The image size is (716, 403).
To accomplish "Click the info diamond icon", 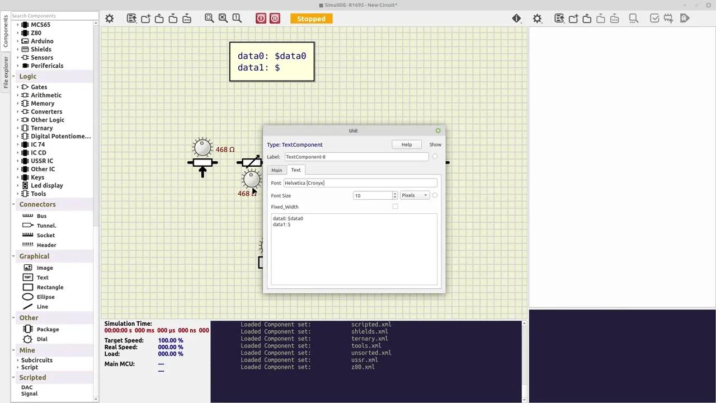I will click(x=516, y=18).
